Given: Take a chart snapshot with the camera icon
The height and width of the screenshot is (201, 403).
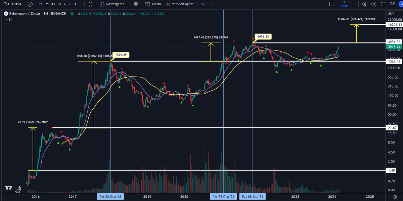Looking at the screenshot, I should (x=393, y=4).
